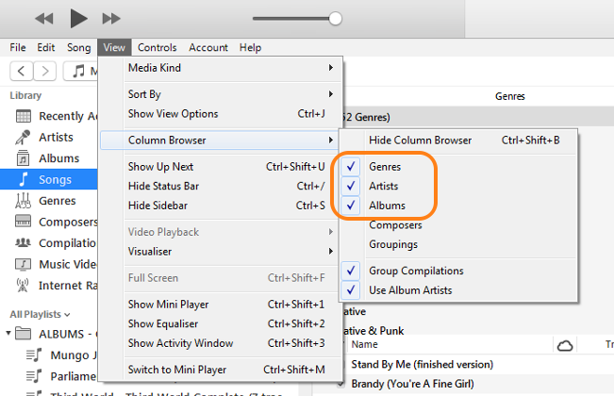Expand the Sort By submenu
Viewport: 614px width, 396px height.
[x=221, y=94]
